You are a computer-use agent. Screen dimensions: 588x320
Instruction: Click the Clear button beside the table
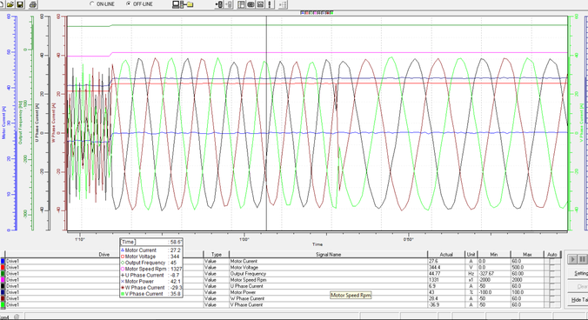[x=578, y=287]
